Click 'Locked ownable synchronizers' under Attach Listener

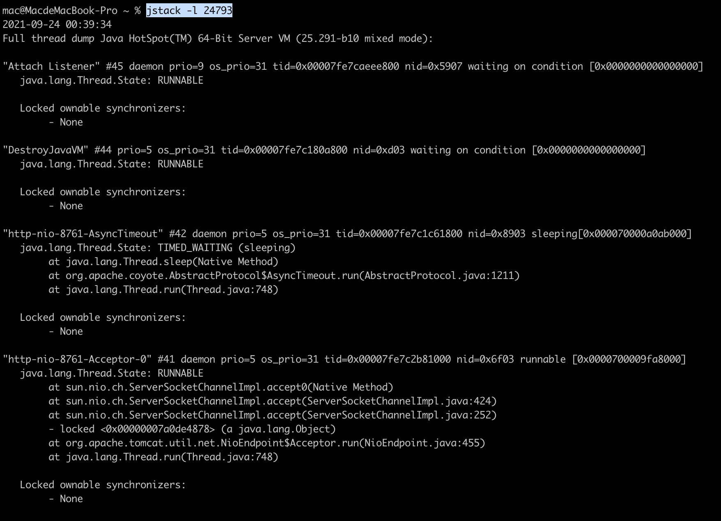[103, 108]
